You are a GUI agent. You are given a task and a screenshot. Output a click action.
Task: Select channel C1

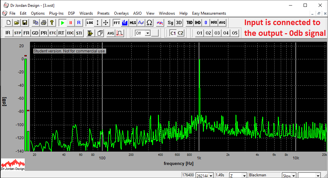[x=173, y=33]
